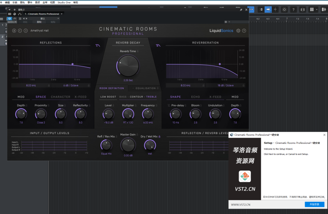Switch to the Equalisation tab

tap(146, 88)
